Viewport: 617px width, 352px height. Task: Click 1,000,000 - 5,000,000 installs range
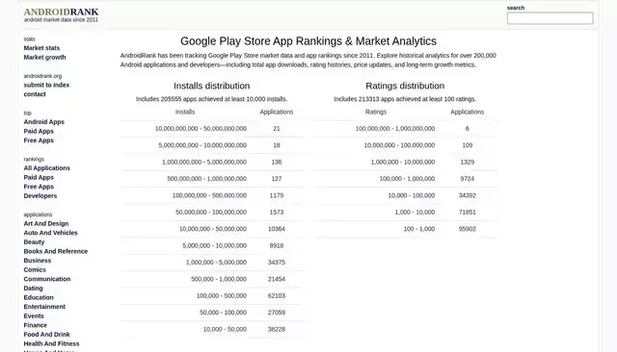click(x=216, y=263)
